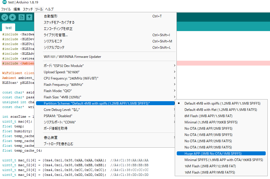Expand the Core Debug Level submenu
This screenshot has height=179, width=270.
pos(105,110)
